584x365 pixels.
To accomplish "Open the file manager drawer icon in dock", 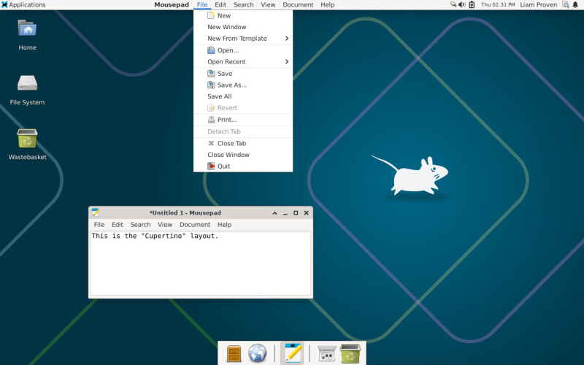I will point(234,353).
